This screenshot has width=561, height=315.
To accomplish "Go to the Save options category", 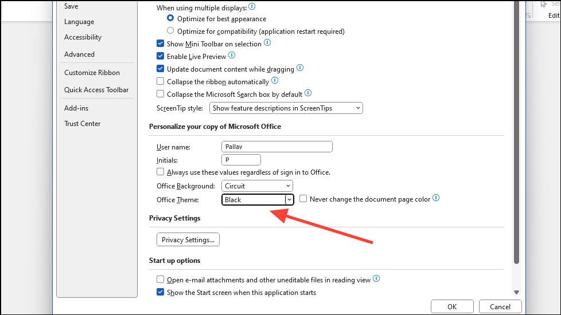I will pyautogui.click(x=71, y=6).
